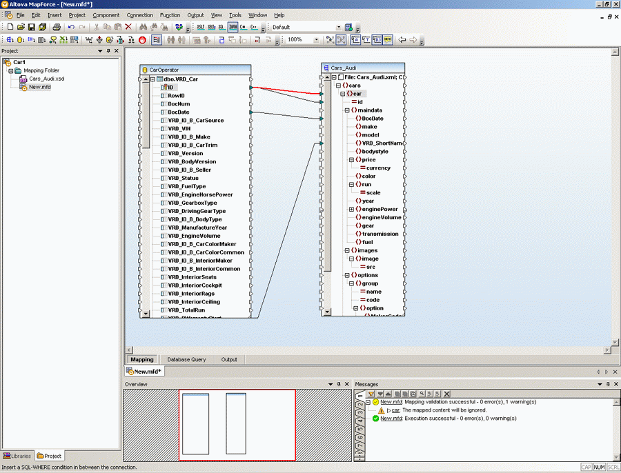
Task: Click the red stop-sign exception icon
Action: tap(143, 39)
